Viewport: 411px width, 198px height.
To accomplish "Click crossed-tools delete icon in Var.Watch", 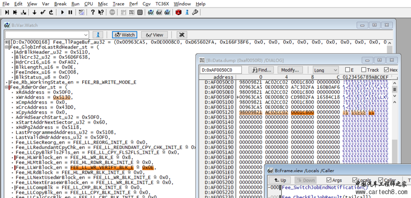I will [x=182, y=35].
